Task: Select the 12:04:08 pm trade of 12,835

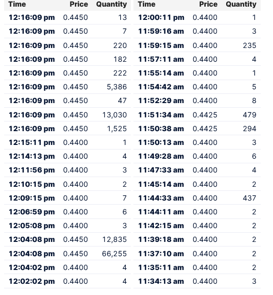Action: pos(67,239)
